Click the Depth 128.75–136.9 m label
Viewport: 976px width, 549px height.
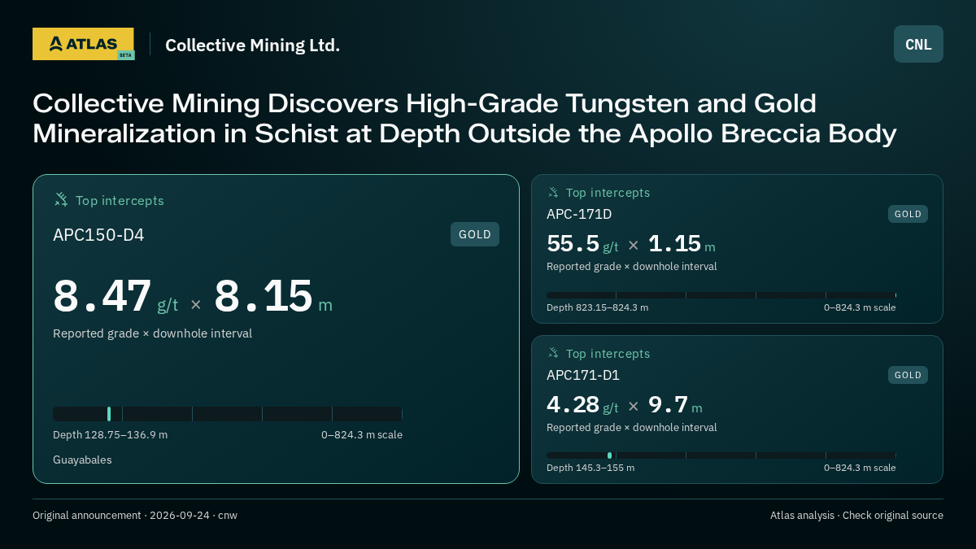coord(110,435)
